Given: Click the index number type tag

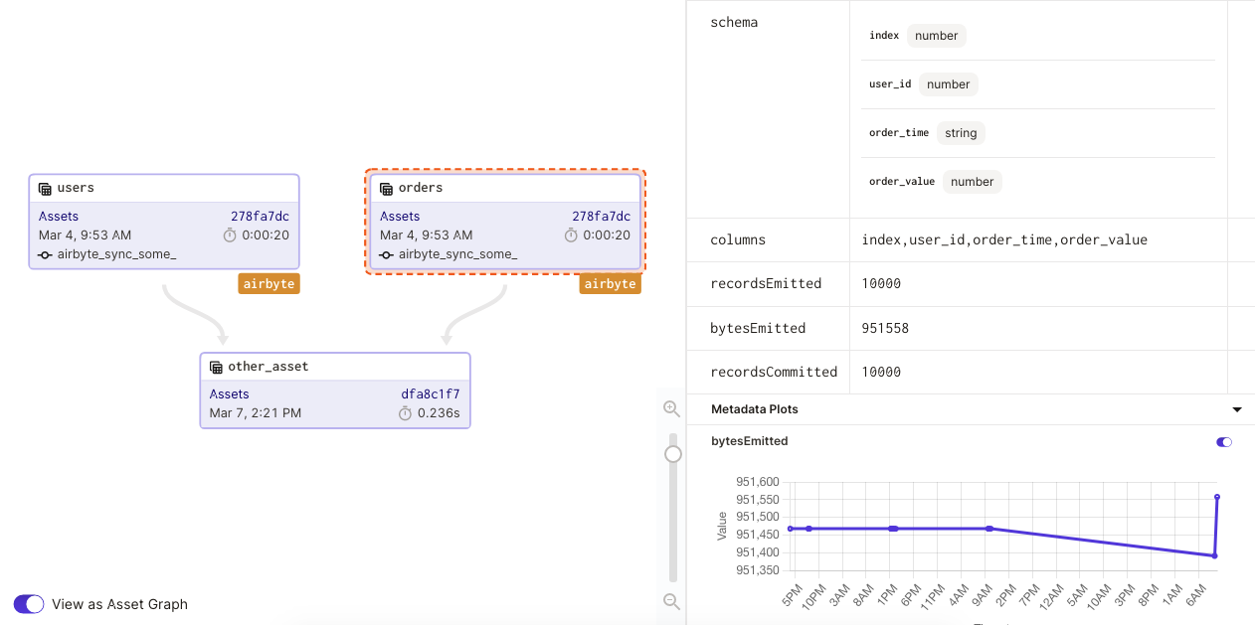Looking at the screenshot, I should [937, 36].
